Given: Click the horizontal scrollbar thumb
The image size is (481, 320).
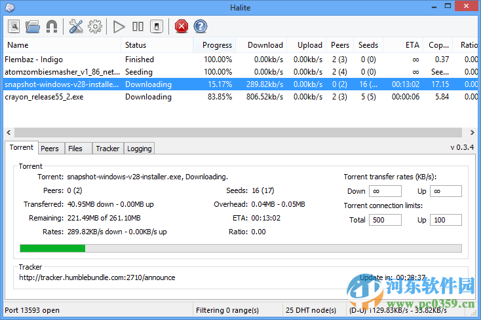Looking at the screenshot, I should pyautogui.click(x=238, y=132).
